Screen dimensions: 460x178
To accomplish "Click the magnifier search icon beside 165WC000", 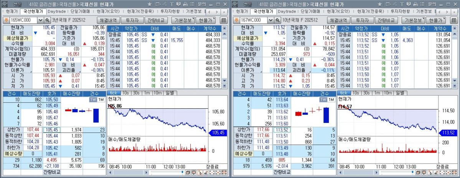I will point(48,20).
